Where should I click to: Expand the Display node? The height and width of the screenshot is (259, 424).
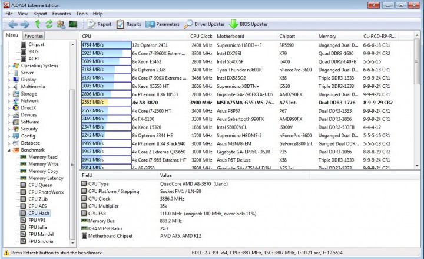click(x=9, y=80)
